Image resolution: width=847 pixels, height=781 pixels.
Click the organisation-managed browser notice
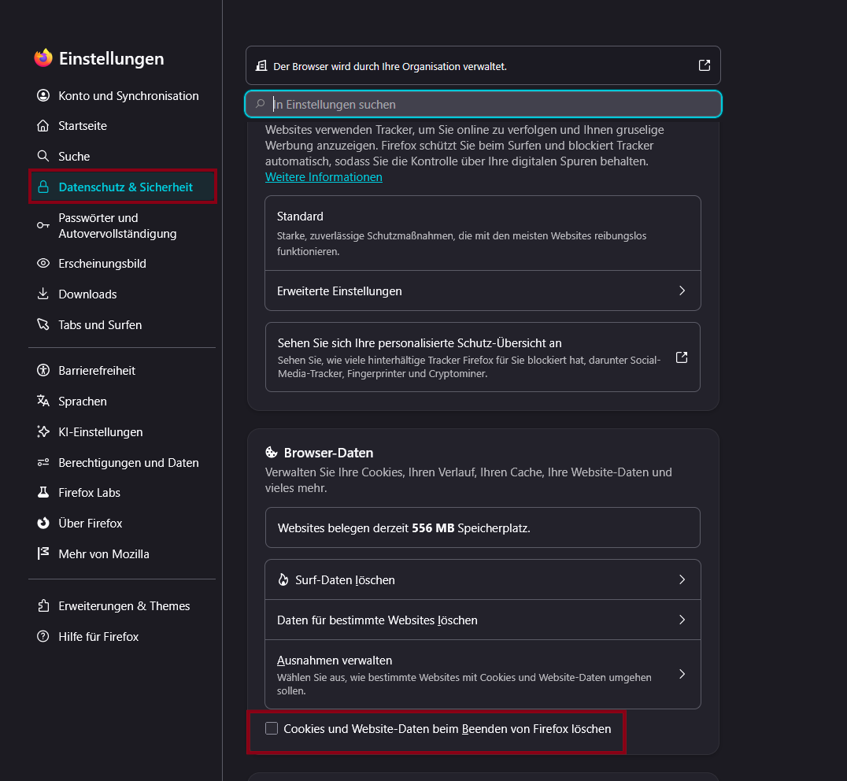click(483, 65)
